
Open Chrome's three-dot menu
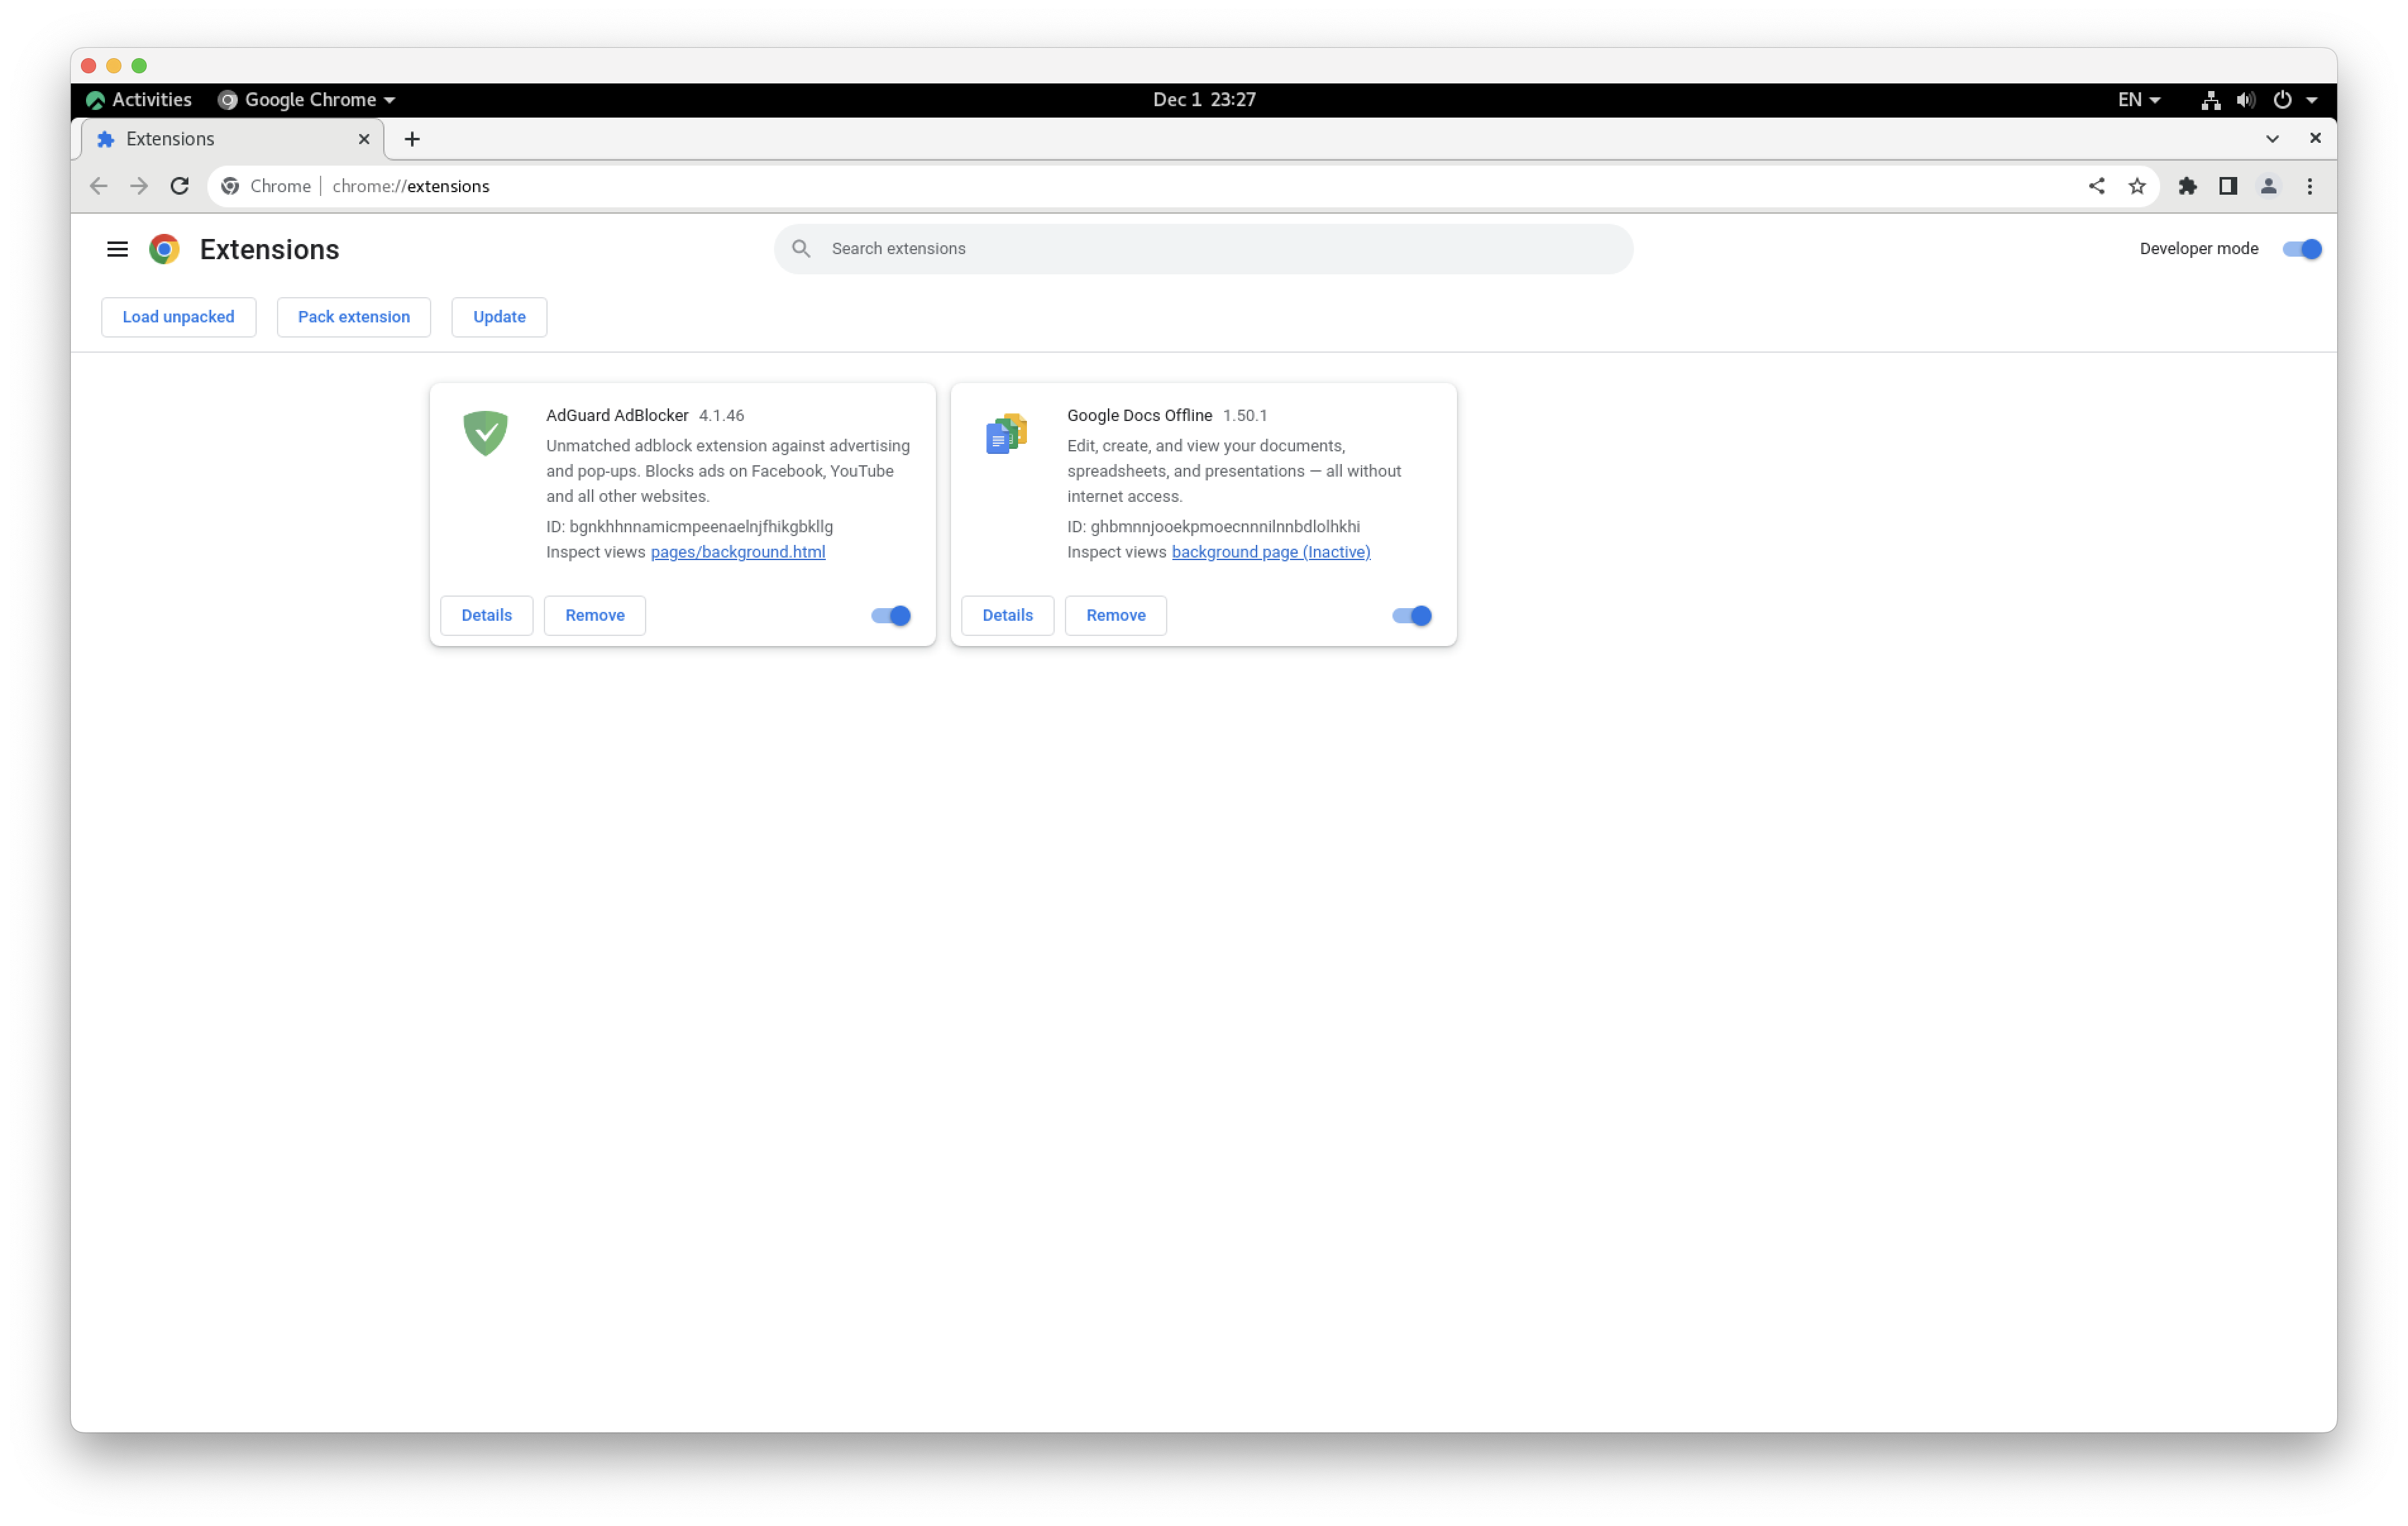pyautogui.click(x=2310, y=186)
